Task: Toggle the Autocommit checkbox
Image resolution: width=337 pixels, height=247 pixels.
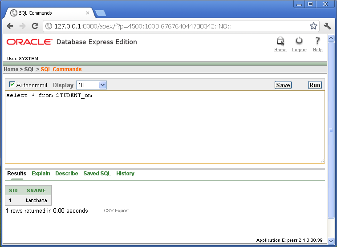Action: (12, 85)
